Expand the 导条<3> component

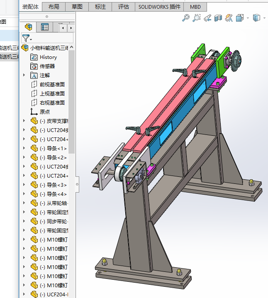24,185
